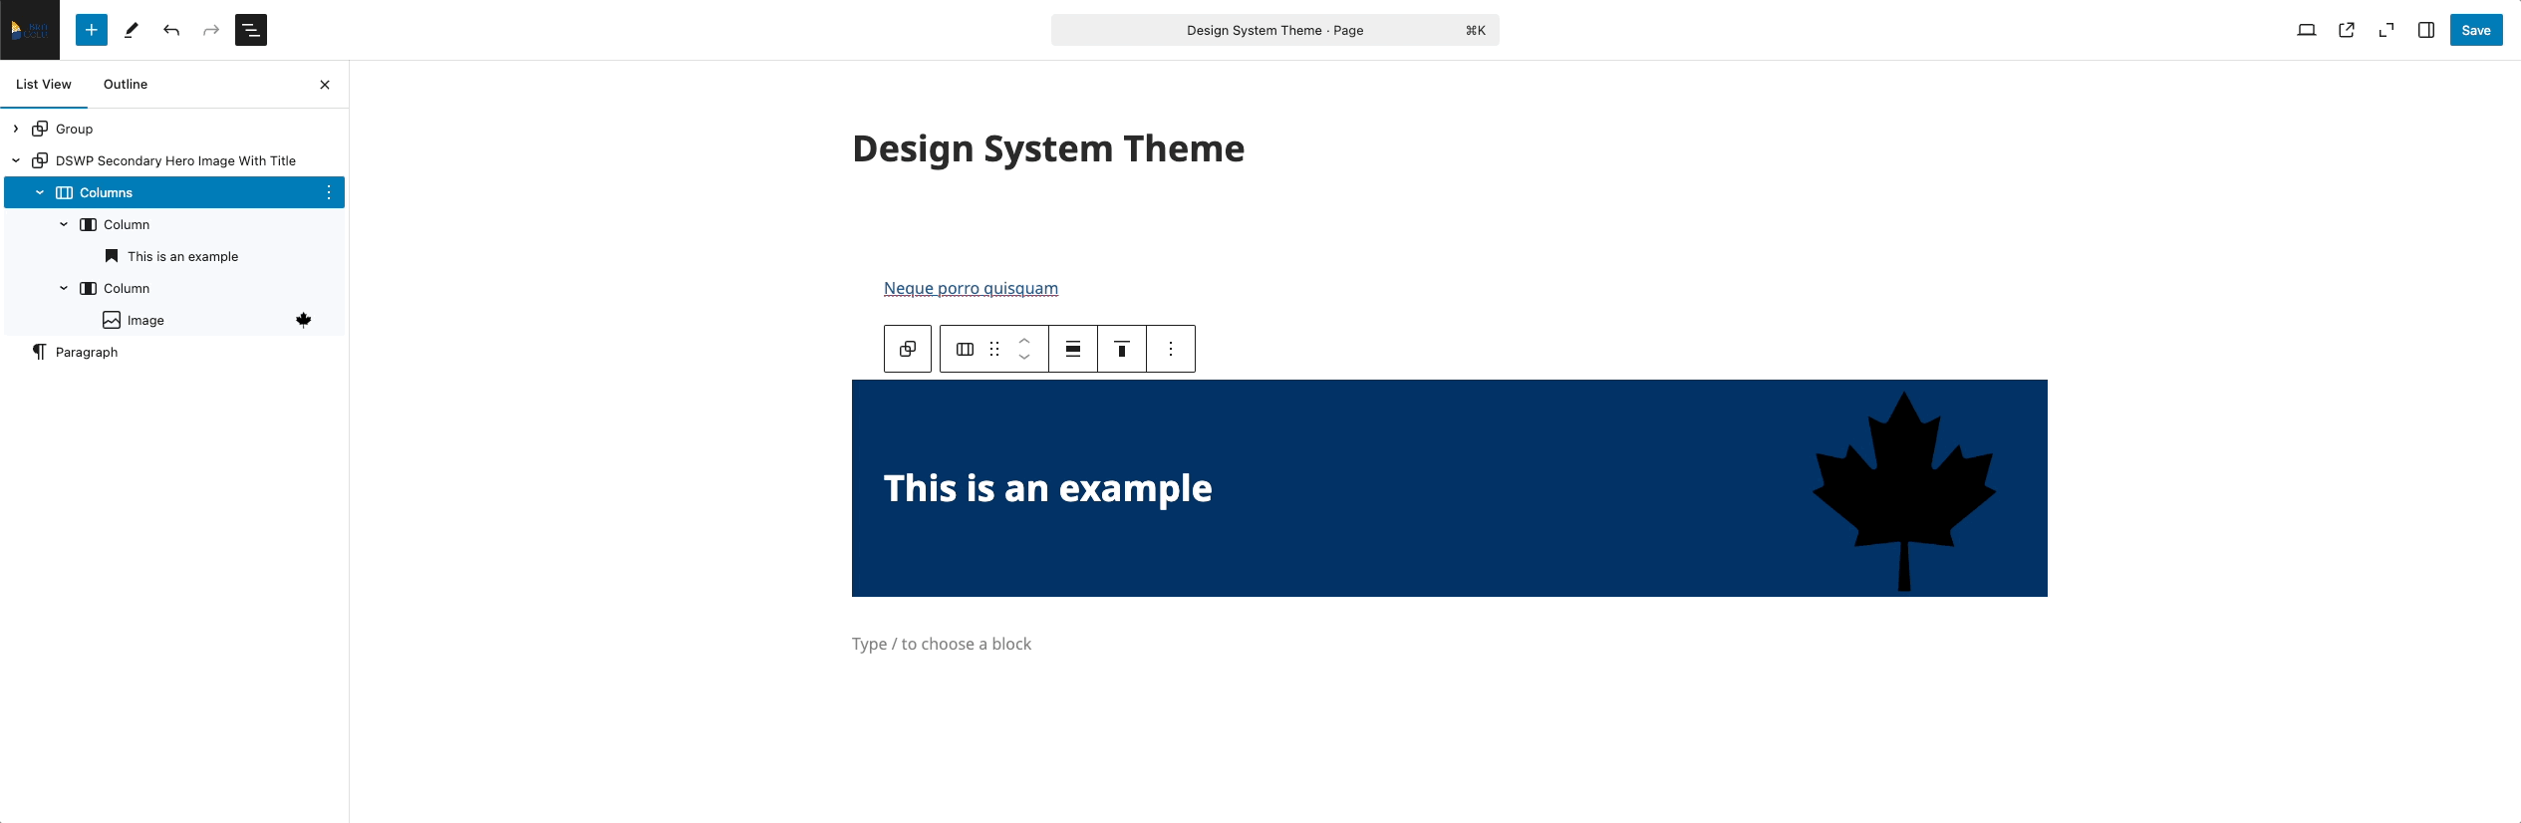View the page in new tab
Screen dimensions: 2521x823
(2347, 30)
